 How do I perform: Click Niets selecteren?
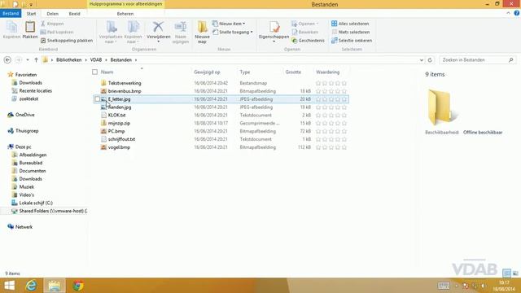pyautogui.click(x=351, y=32)
